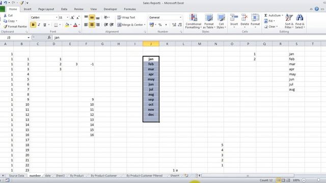
Task: Toggle Italic formatting
Action: tap(39, 25)
